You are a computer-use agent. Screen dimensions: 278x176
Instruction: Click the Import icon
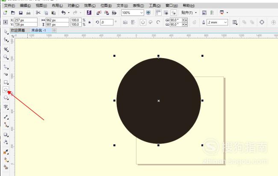(99, 13)
